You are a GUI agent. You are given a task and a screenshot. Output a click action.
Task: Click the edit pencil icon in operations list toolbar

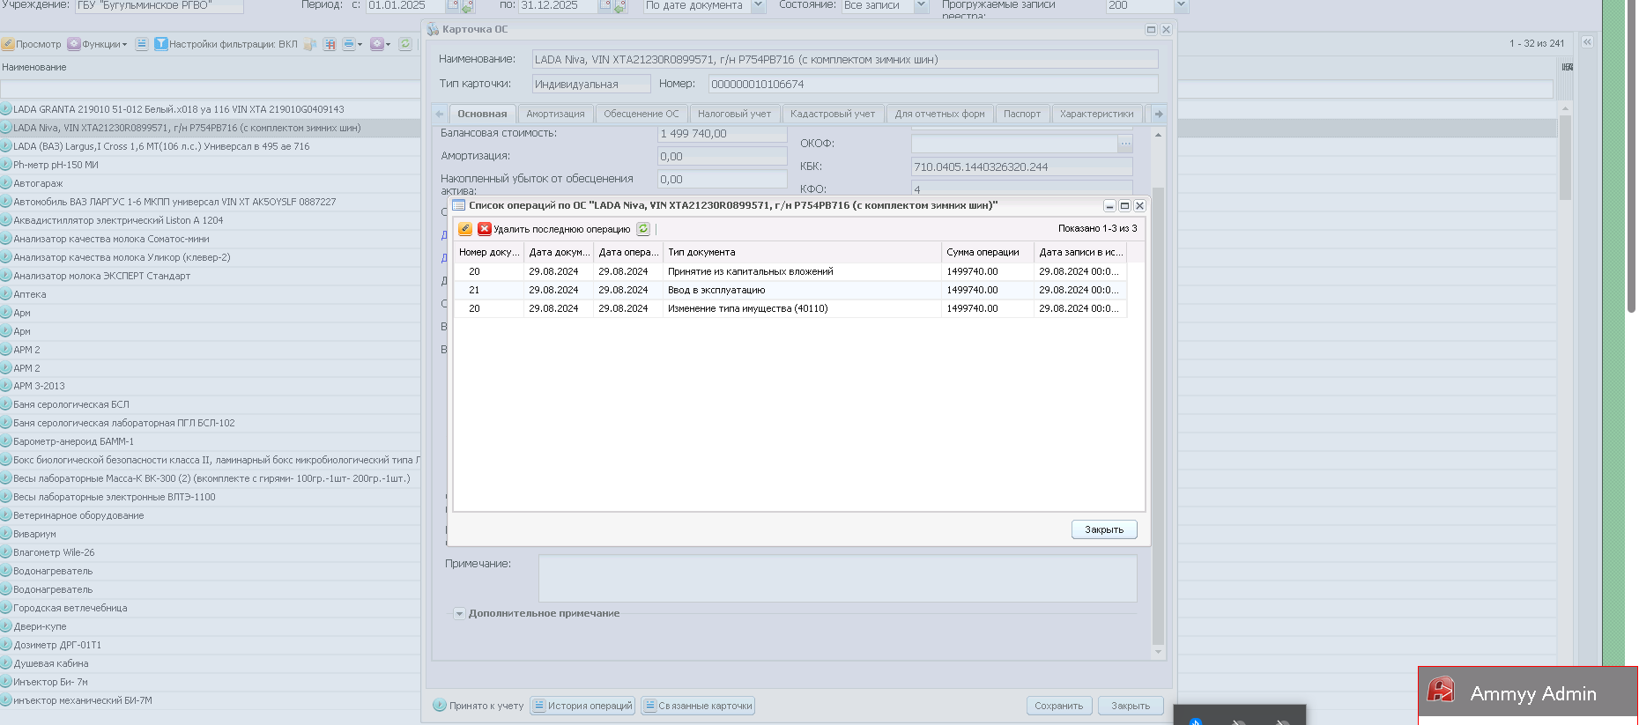coord(465,229)
